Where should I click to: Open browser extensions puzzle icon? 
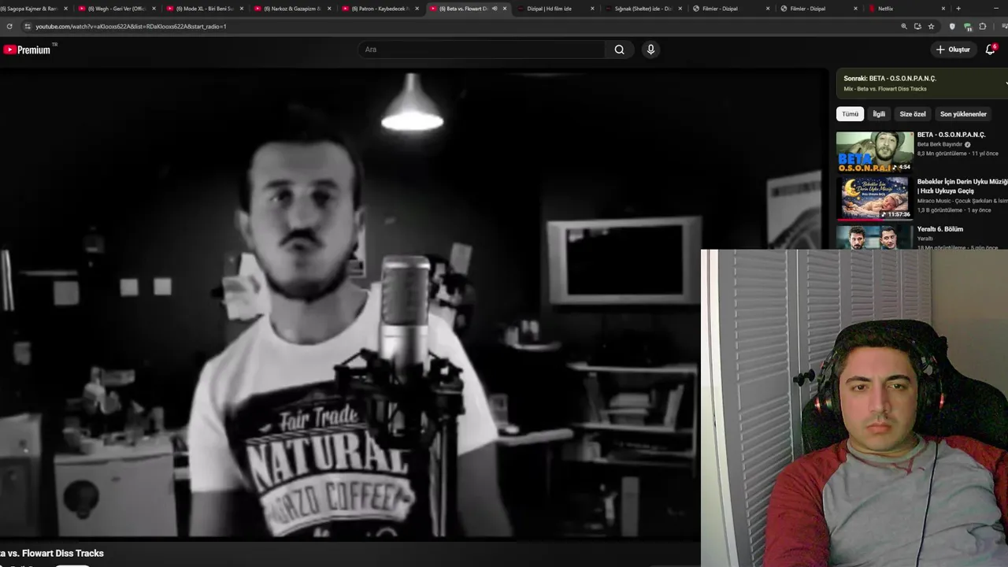point(983,26)
